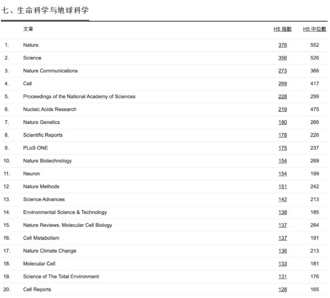The width and height of the screenshot is (330, 298).
Task: Click Nature's H5 median value 552
Action: 315,45
